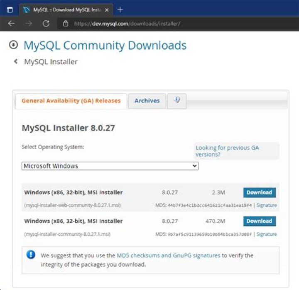The height and width of the screenshot is (290, 299).
Task: Select the MySQL browser tab
Action: 66,10
